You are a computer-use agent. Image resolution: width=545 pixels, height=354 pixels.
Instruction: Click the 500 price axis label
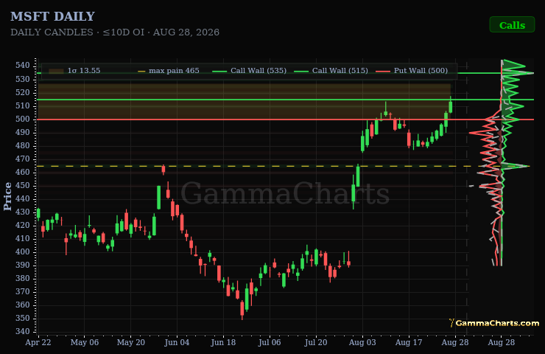click(23, 119)
